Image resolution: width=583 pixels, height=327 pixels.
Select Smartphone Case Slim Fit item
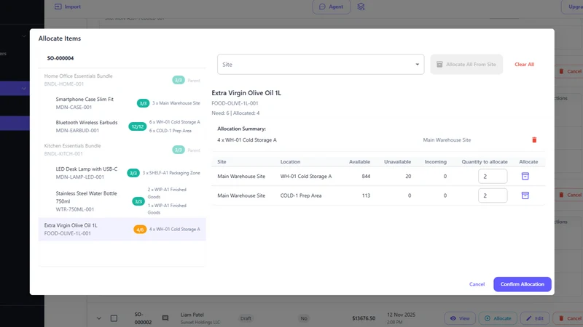tap(122, 103)
